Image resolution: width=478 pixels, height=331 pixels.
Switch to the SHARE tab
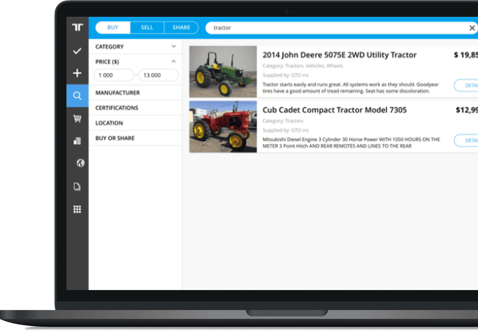[x=181, y=27]
